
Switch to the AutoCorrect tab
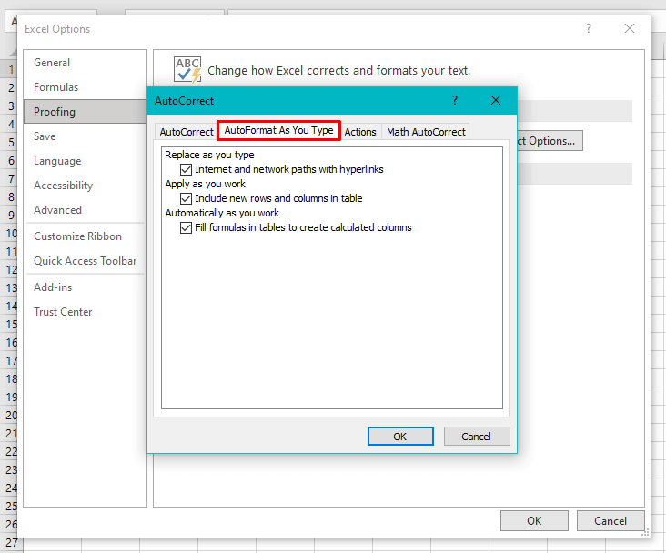(x=186, y=132)
